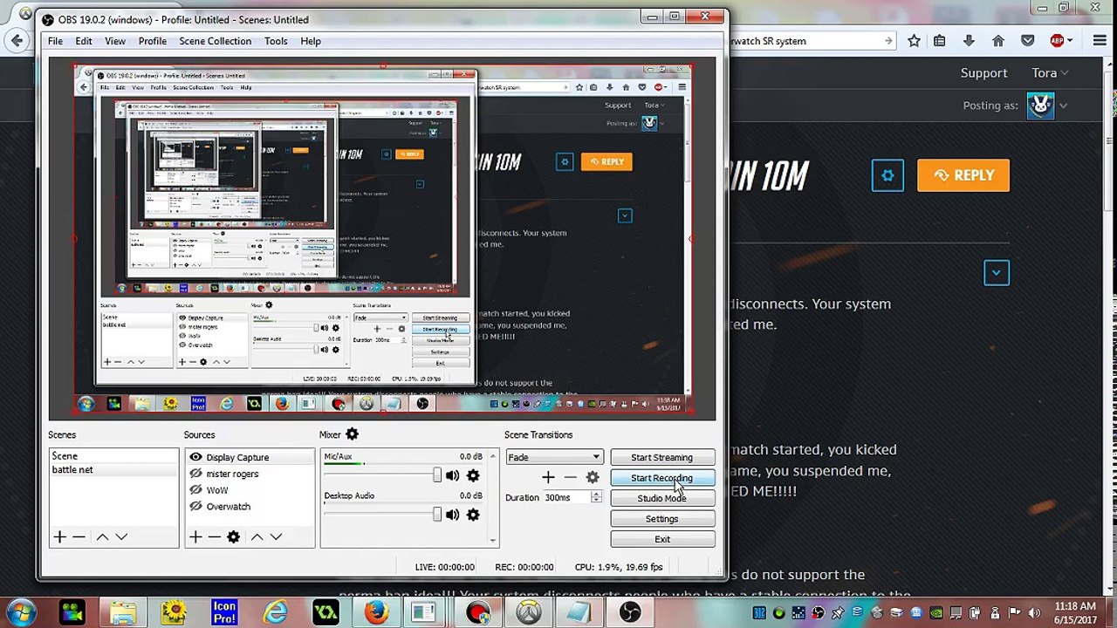Open the Firefox hamburger menu
Image resolution: width=1117 pixels, height=628 pixels.
coord(1100,41)
